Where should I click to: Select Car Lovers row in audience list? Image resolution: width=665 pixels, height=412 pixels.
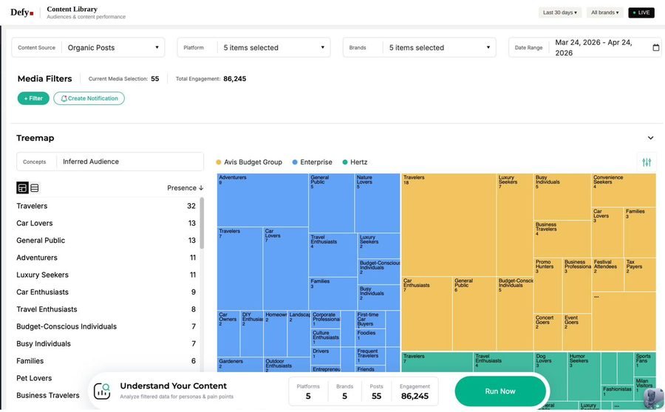click(x=106, y=223)
